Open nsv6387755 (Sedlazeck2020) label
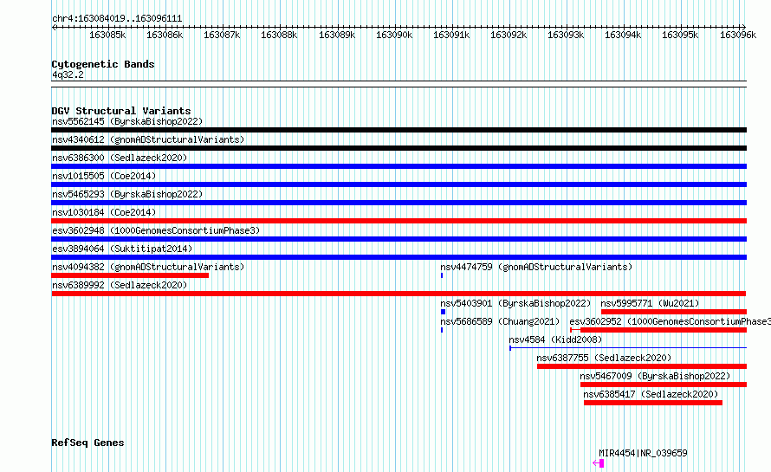The height and width of the screenshot is (472, 771). click(x=604, y=358)
